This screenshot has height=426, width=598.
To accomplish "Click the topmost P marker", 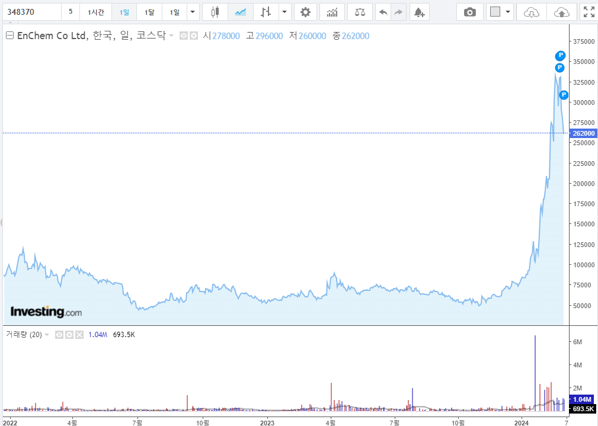I will click(x=560, y=56).
